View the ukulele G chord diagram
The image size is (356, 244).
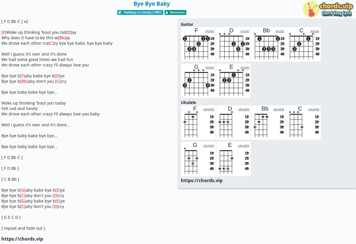point(198,159)
